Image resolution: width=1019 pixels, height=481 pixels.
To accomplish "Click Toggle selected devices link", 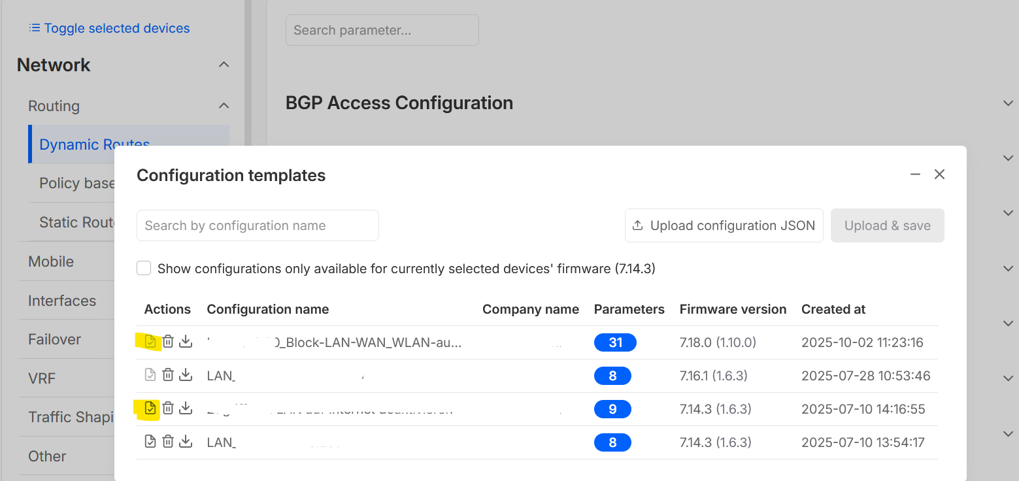I will coord(110,28).
